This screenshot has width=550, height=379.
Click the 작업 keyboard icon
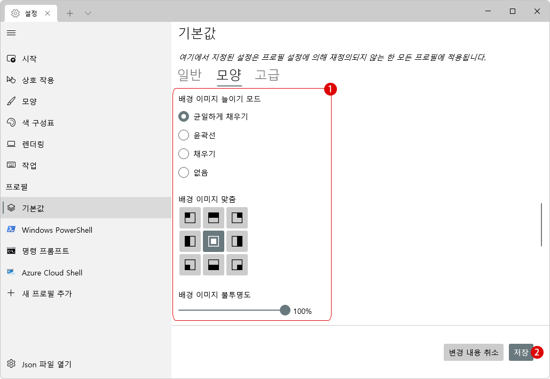point(11,165)
